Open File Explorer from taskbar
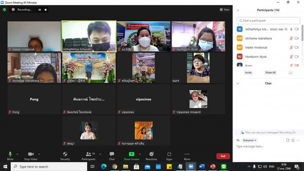This screenshot has height=171, width=304. 125,166
